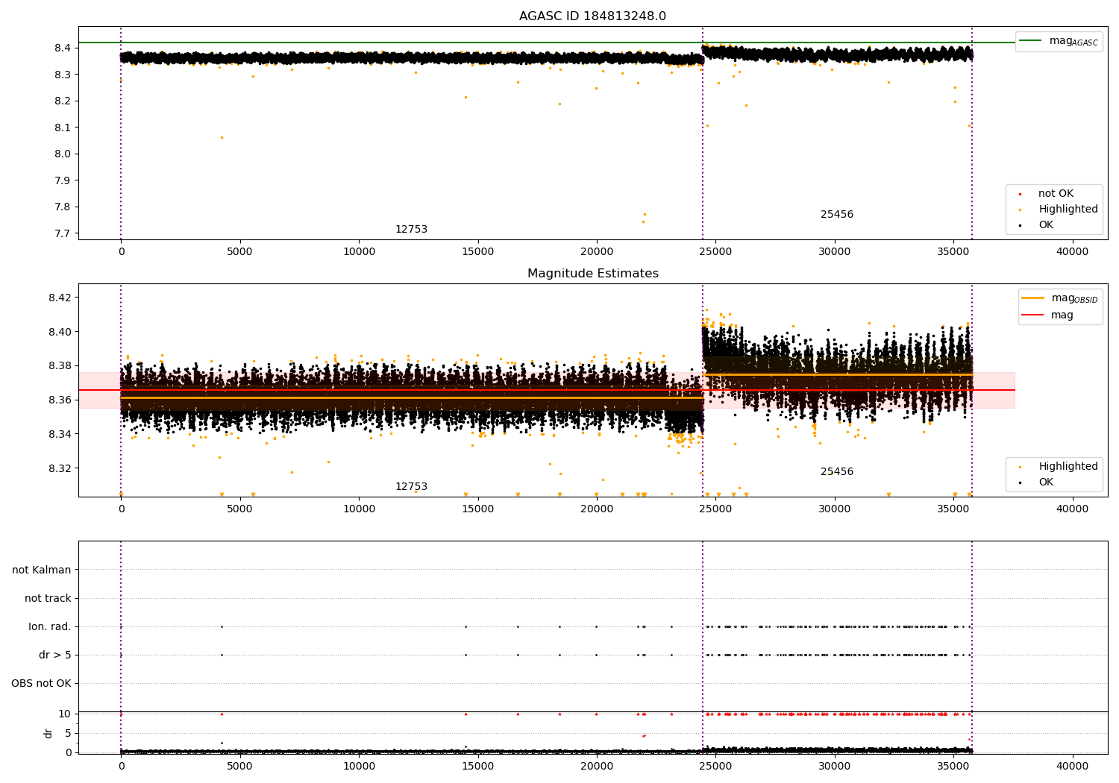Image resolution: width=1119 pixels, height=783 pixels.
Task: Click the "7.7" tick on the top plot
Action: coord(62,233)
